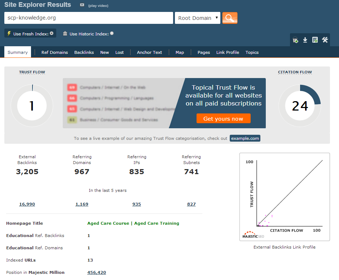The width and height of the screenshot is (339, 280).
Task: Click the download data arrow icon
Action: (x=305, y=40)
